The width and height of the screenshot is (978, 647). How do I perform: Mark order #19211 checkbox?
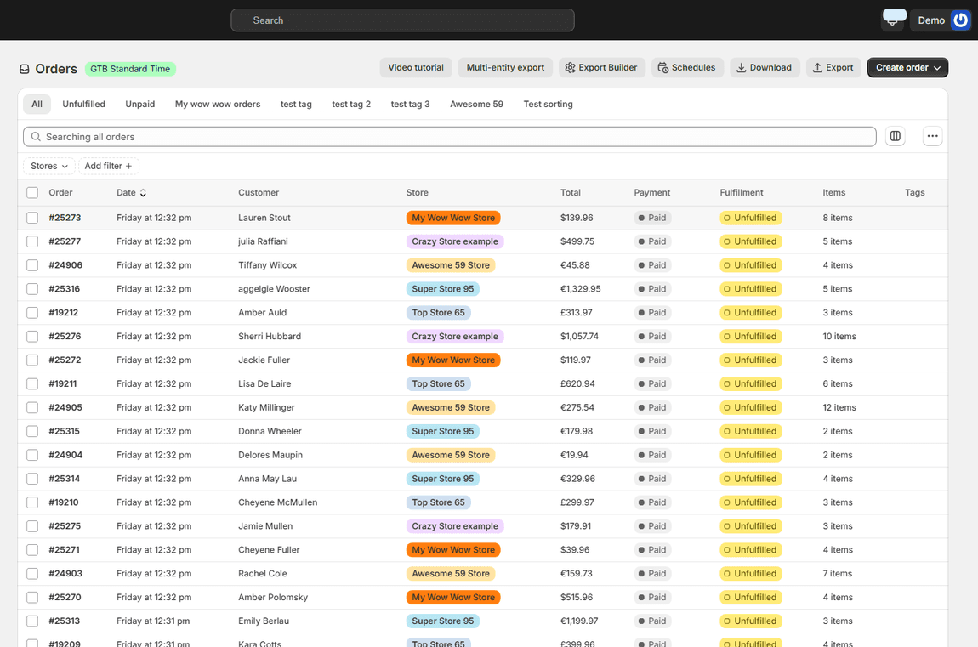point(32,384)
